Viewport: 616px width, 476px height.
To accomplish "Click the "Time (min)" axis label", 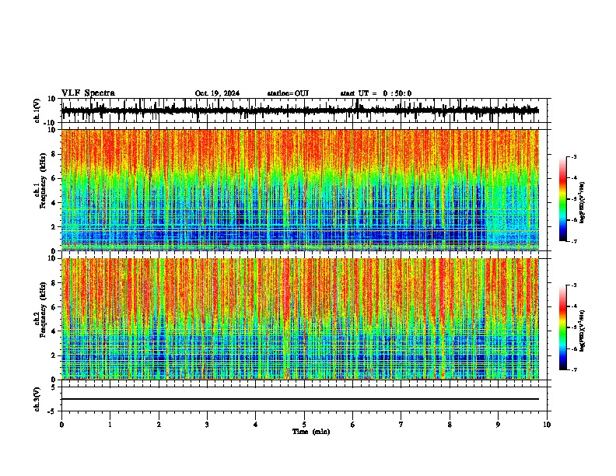I will [x=311, y=432].
